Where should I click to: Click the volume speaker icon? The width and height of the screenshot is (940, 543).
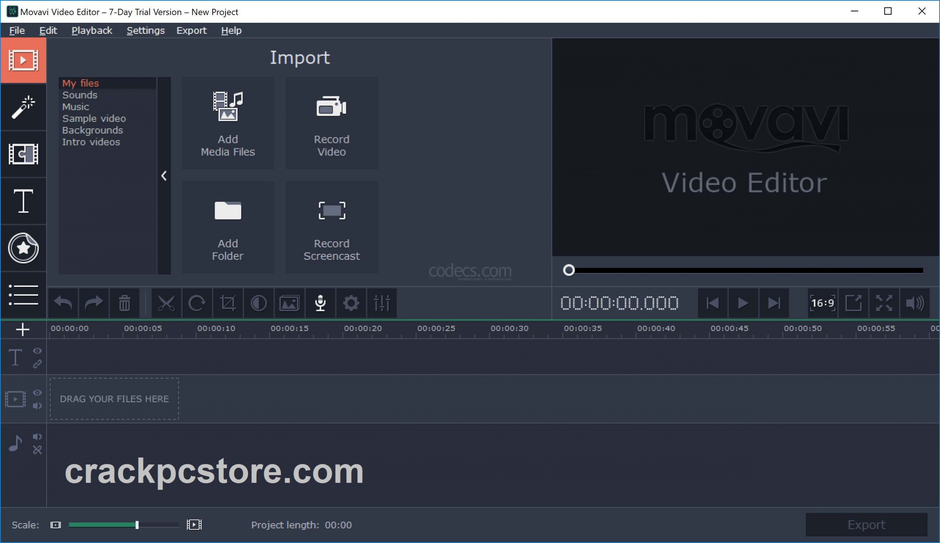pos(915,303)
